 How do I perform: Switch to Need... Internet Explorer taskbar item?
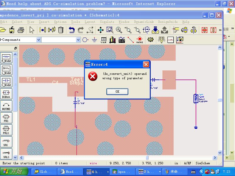[x=70, y=172]
